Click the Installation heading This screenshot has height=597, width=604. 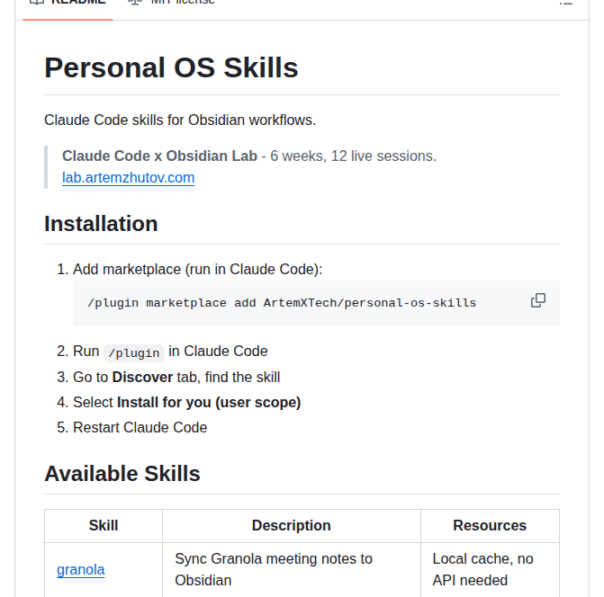pos(101,224)
